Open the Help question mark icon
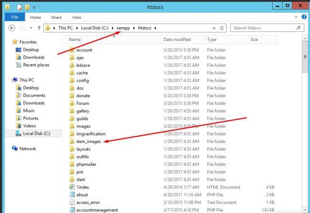The width and height of the screenshot is (310, 213). pyautogui.click(x=304, y=17)
